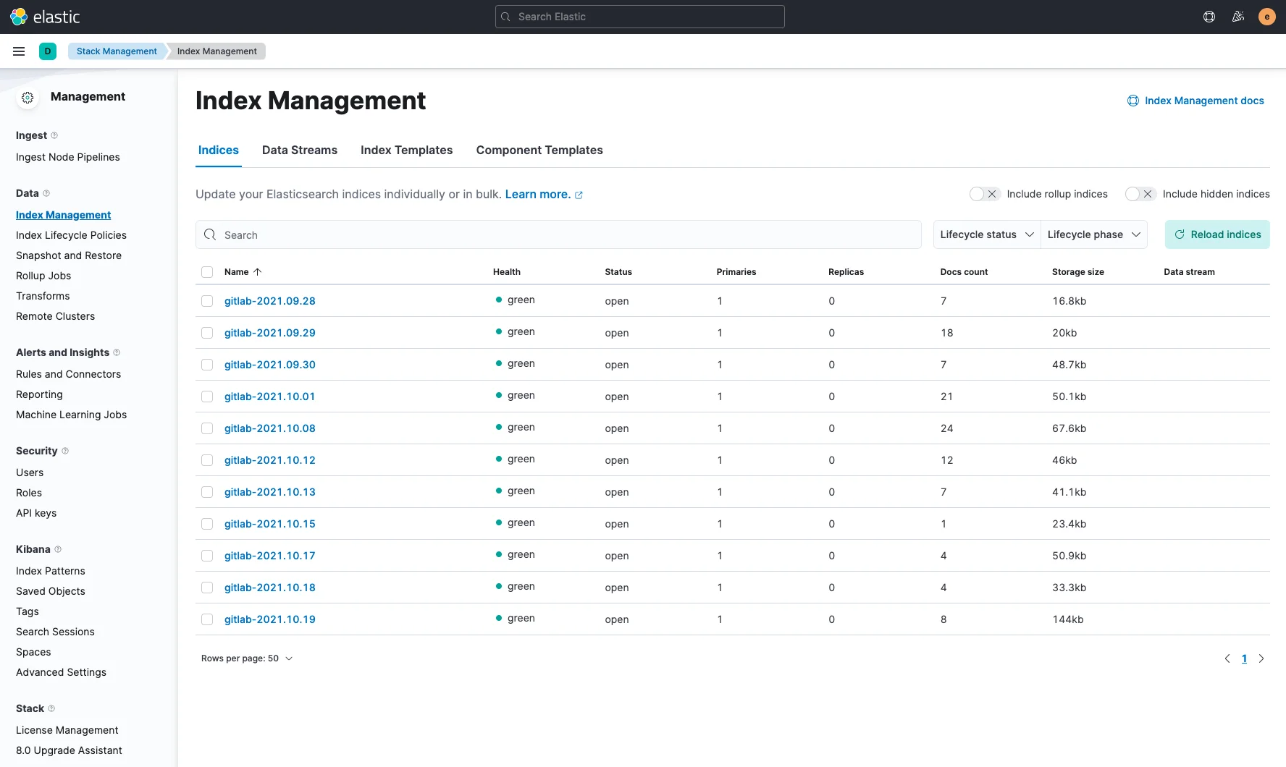Click the green 'D' space selector
This screenshot has height=767, width=1286.
pos(48,51)
